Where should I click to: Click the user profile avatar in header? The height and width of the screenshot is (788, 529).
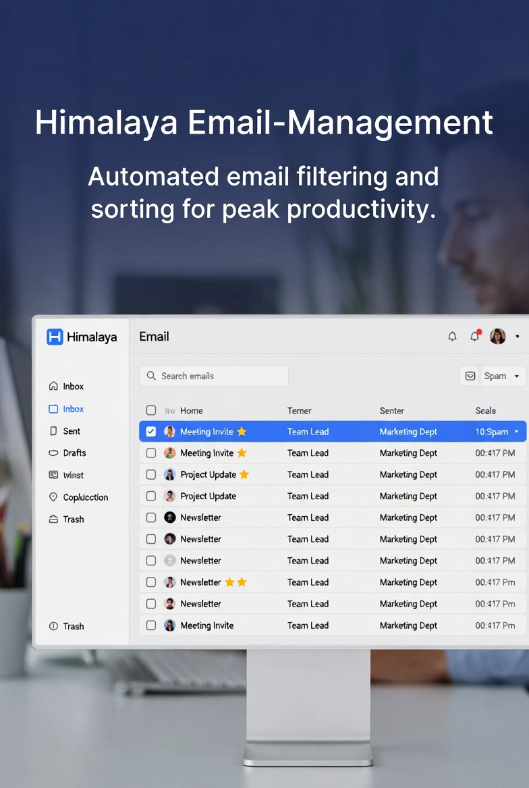[x=498, y=337]
